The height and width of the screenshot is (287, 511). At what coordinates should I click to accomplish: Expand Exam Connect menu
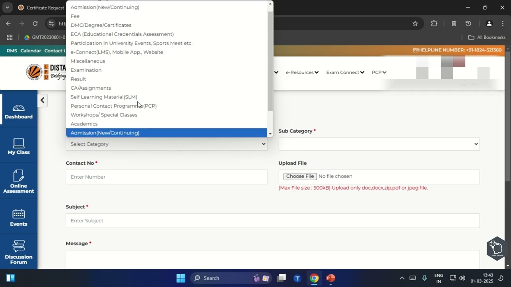pyautogui.click(x=345, y=72)
